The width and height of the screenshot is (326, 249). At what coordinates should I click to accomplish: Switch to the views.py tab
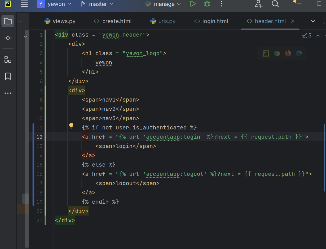click(60, 21)
